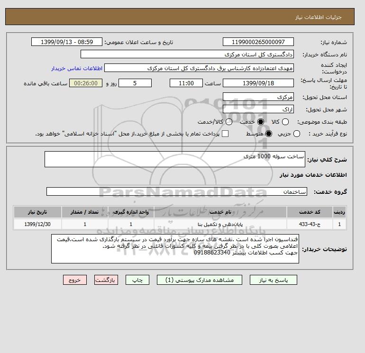This screenshot has width=365, height=353.
Task: Open the اطلاعات تماس خریدار link
Action: [x=77, y=68]
